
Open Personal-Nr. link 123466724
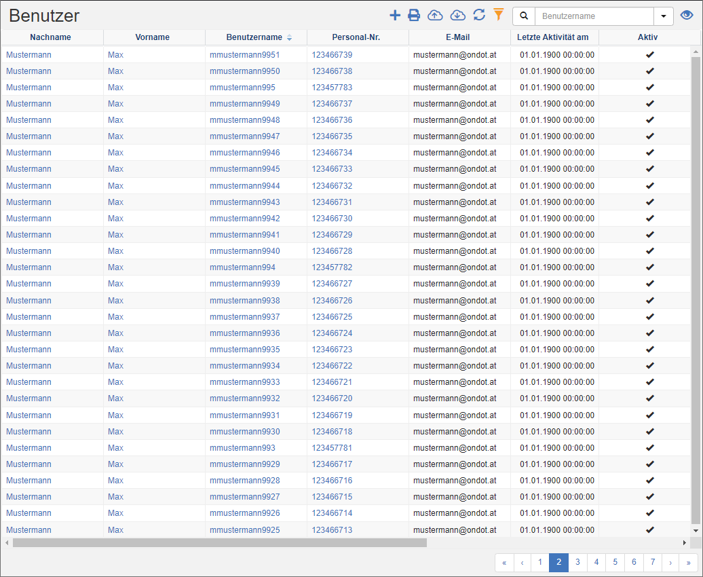(332, 333)
